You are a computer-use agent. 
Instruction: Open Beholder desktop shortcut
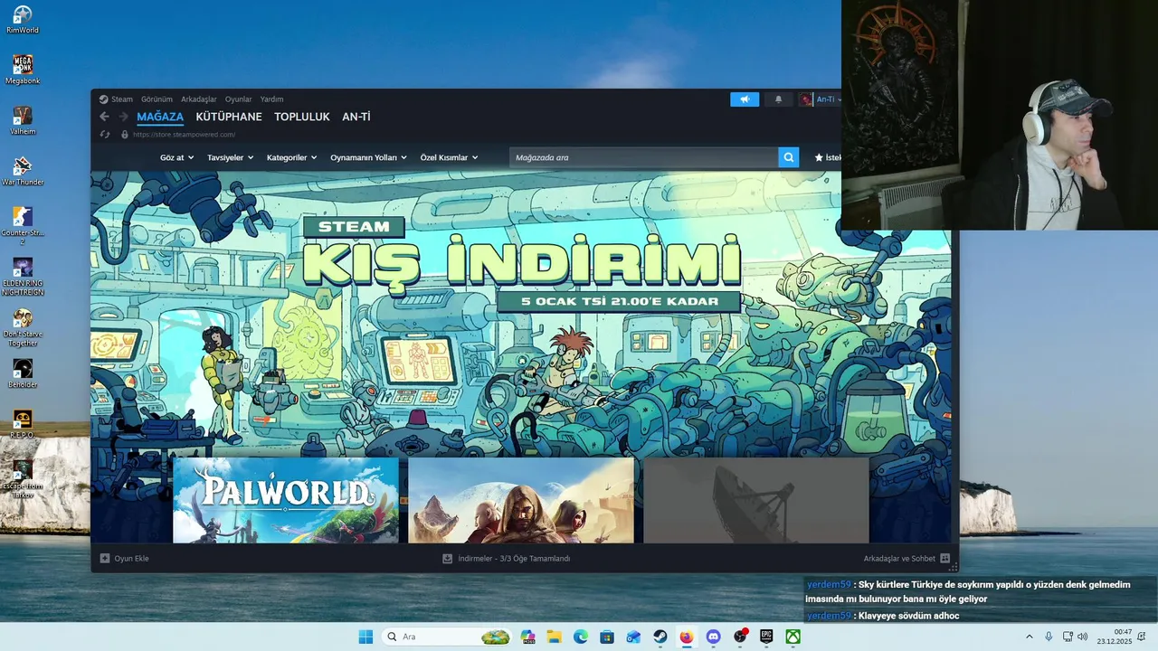23,374
